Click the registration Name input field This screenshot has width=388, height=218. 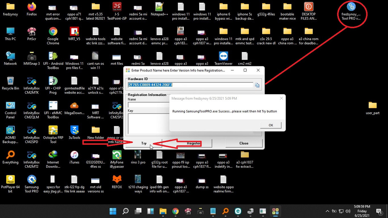[149, 104]
